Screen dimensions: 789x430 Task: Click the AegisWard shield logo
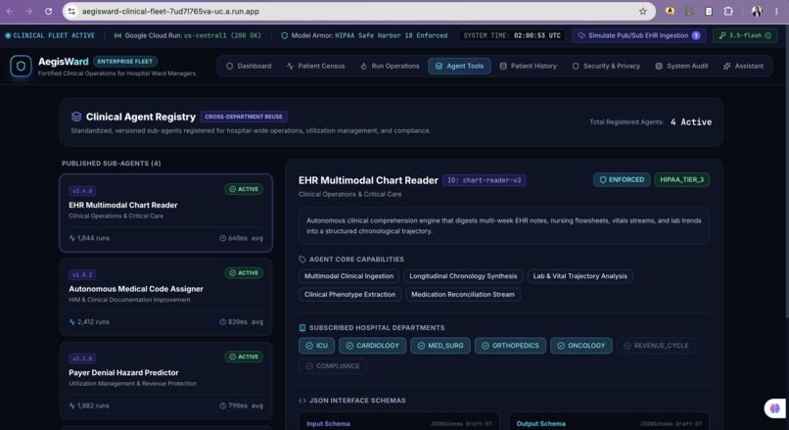21,66
